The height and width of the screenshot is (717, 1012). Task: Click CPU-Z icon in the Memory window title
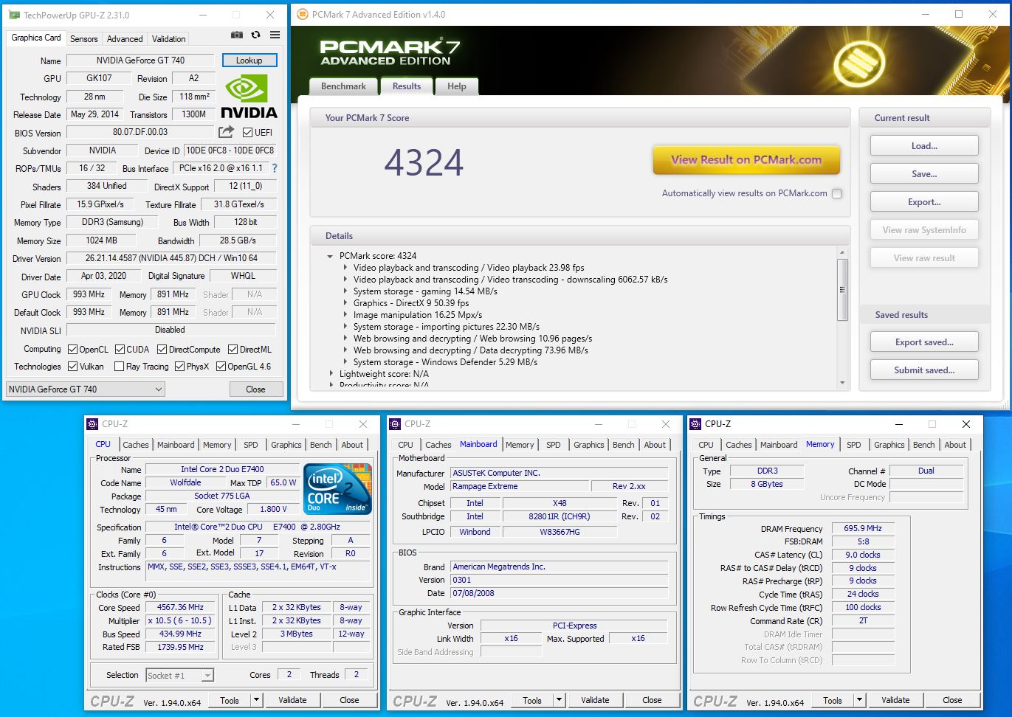pyautogui.click(x=695, y=424)
